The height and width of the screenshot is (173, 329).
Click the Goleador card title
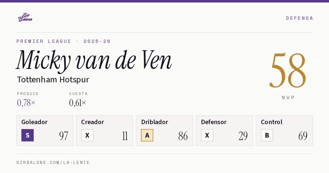tap(35, 122)
